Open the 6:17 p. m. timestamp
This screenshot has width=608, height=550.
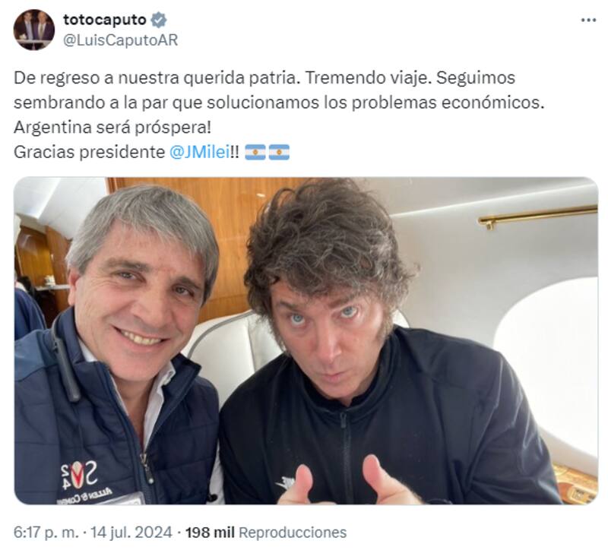(x=46, y=533)
